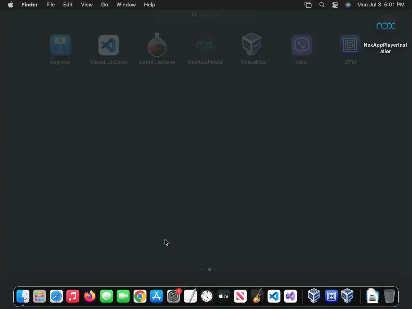
Task: Click the Launchpad icon in the Dock
Action: pyautogui.click(x=39, y=296)
